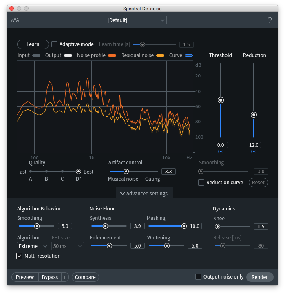Toggle the white Output legend swatch

pos(68,55)
